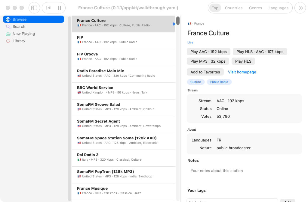Select SomaFM Space Station Soma station
The image size is (308, 202).
[x=124, y=141]
